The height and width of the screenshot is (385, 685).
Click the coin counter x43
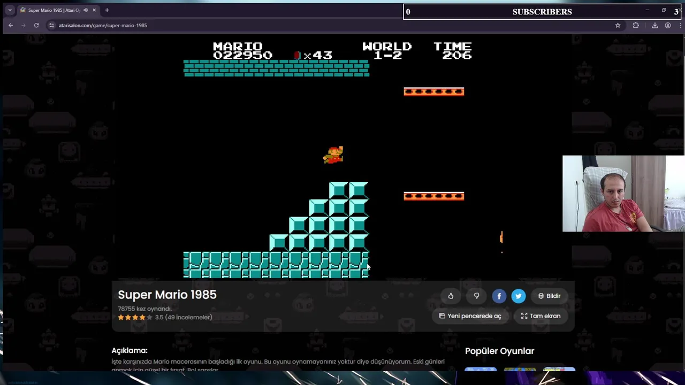[x=313, y=55]
